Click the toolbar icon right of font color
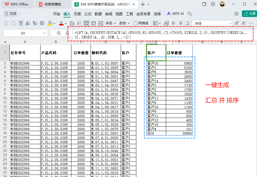Viewport: 257px width, 177px height. (x=72, y=23)
